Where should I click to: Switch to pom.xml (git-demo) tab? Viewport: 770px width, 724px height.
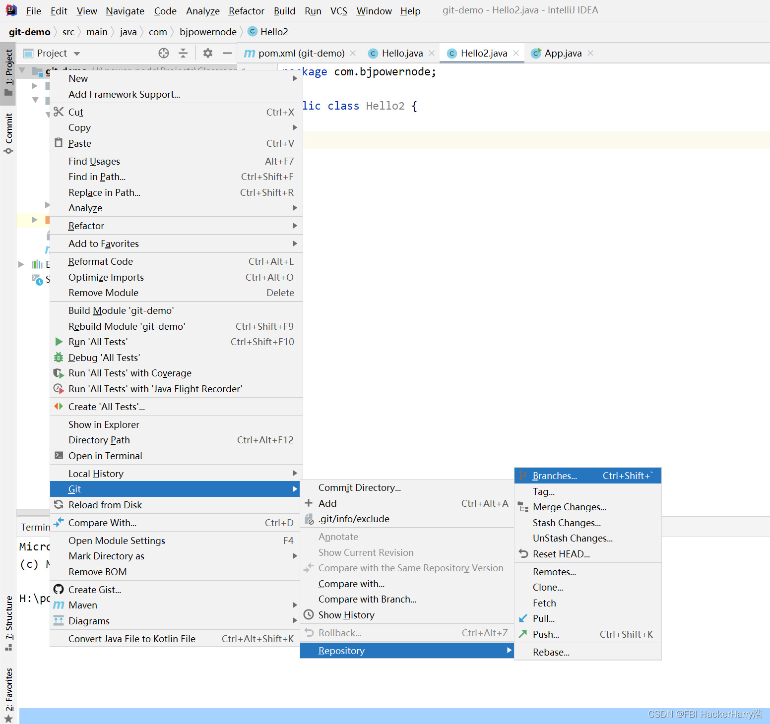301,53
